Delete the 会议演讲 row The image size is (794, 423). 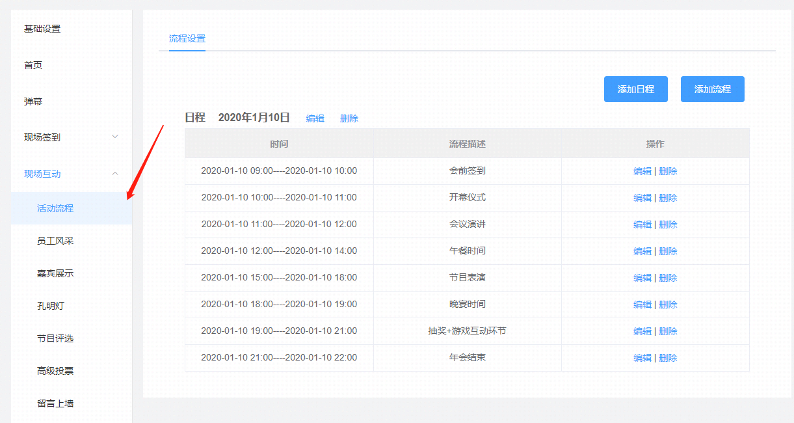(x=668, y=225)
